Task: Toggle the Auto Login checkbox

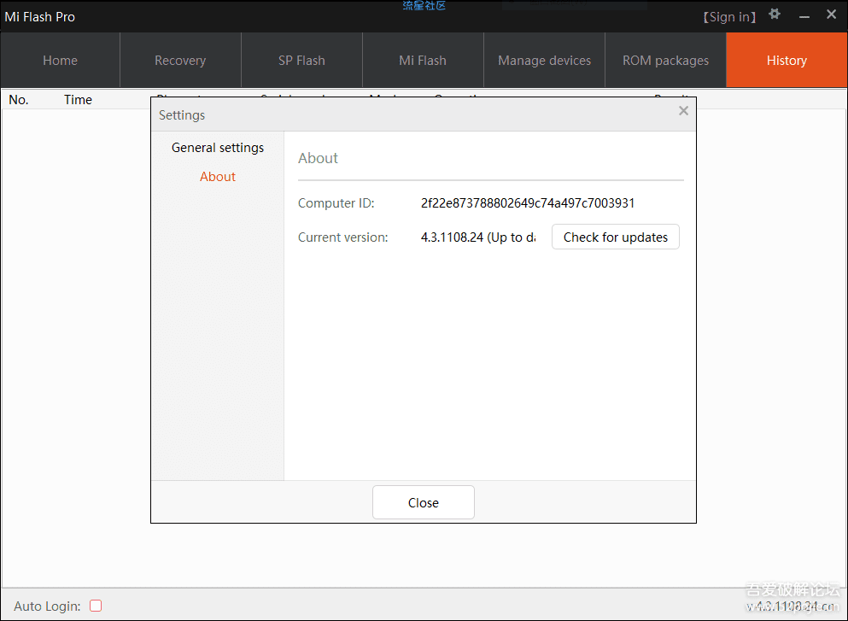Action: [96, 606]
